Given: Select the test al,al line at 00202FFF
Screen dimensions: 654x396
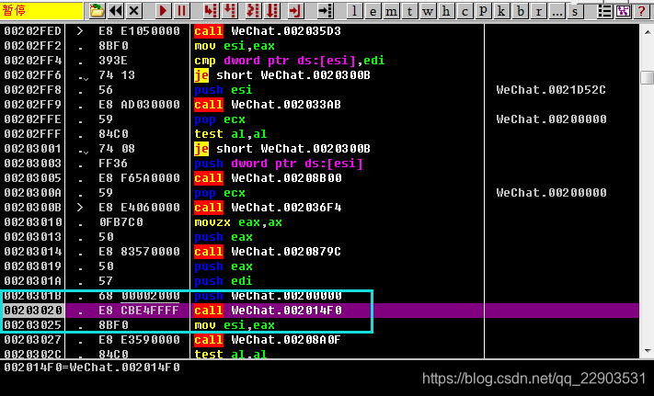Looking at the screenshot, I should (x=231, y=134).
